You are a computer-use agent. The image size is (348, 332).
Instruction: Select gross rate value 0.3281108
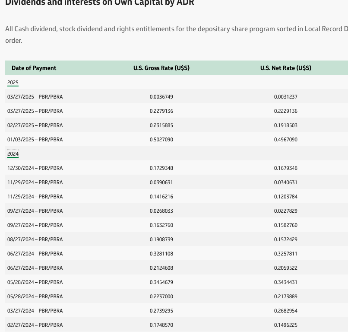click(x=161, y=254)
